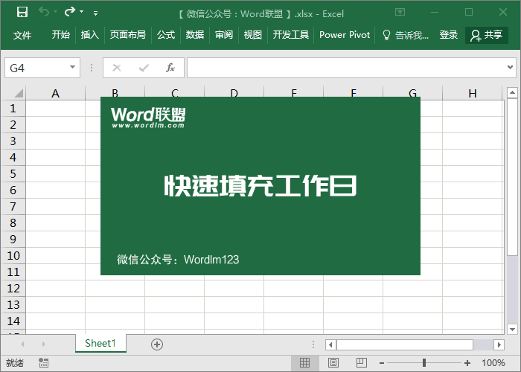Image resolution: width=521 pixels, height=372 pixels.
Task: Click the New Sheet plus icon
Action: (157, 344)
